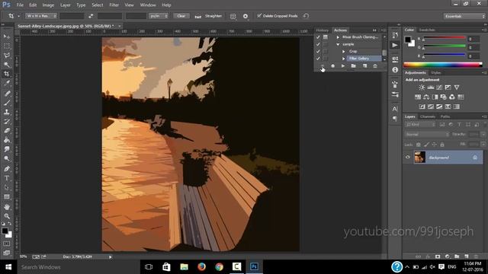
Task: Open px/in resolution units dropdown
Action: (x=159, y=16)
